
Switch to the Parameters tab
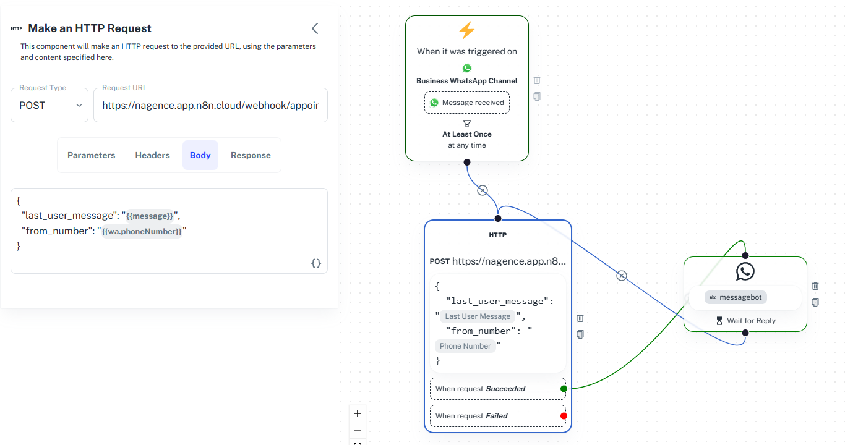point(92,155)
